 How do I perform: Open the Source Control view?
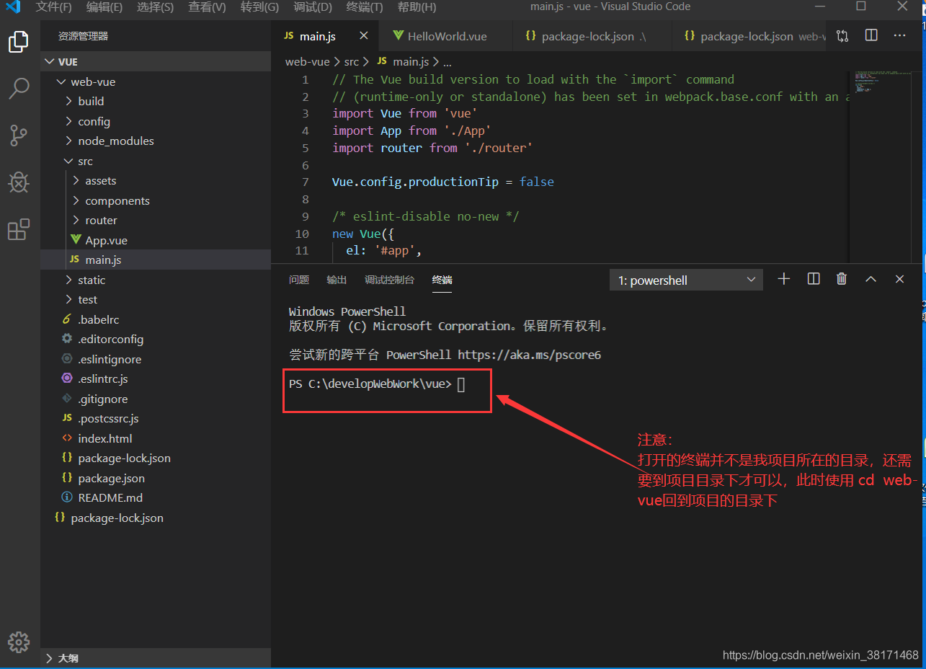(x=19, y=135)
